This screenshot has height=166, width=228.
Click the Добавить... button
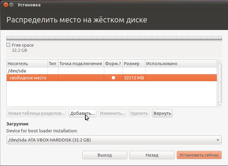point(82,113)
